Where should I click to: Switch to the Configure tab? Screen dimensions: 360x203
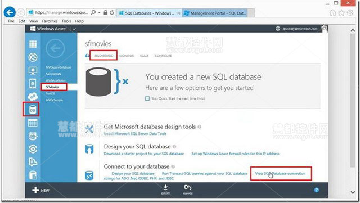(163, 56)
